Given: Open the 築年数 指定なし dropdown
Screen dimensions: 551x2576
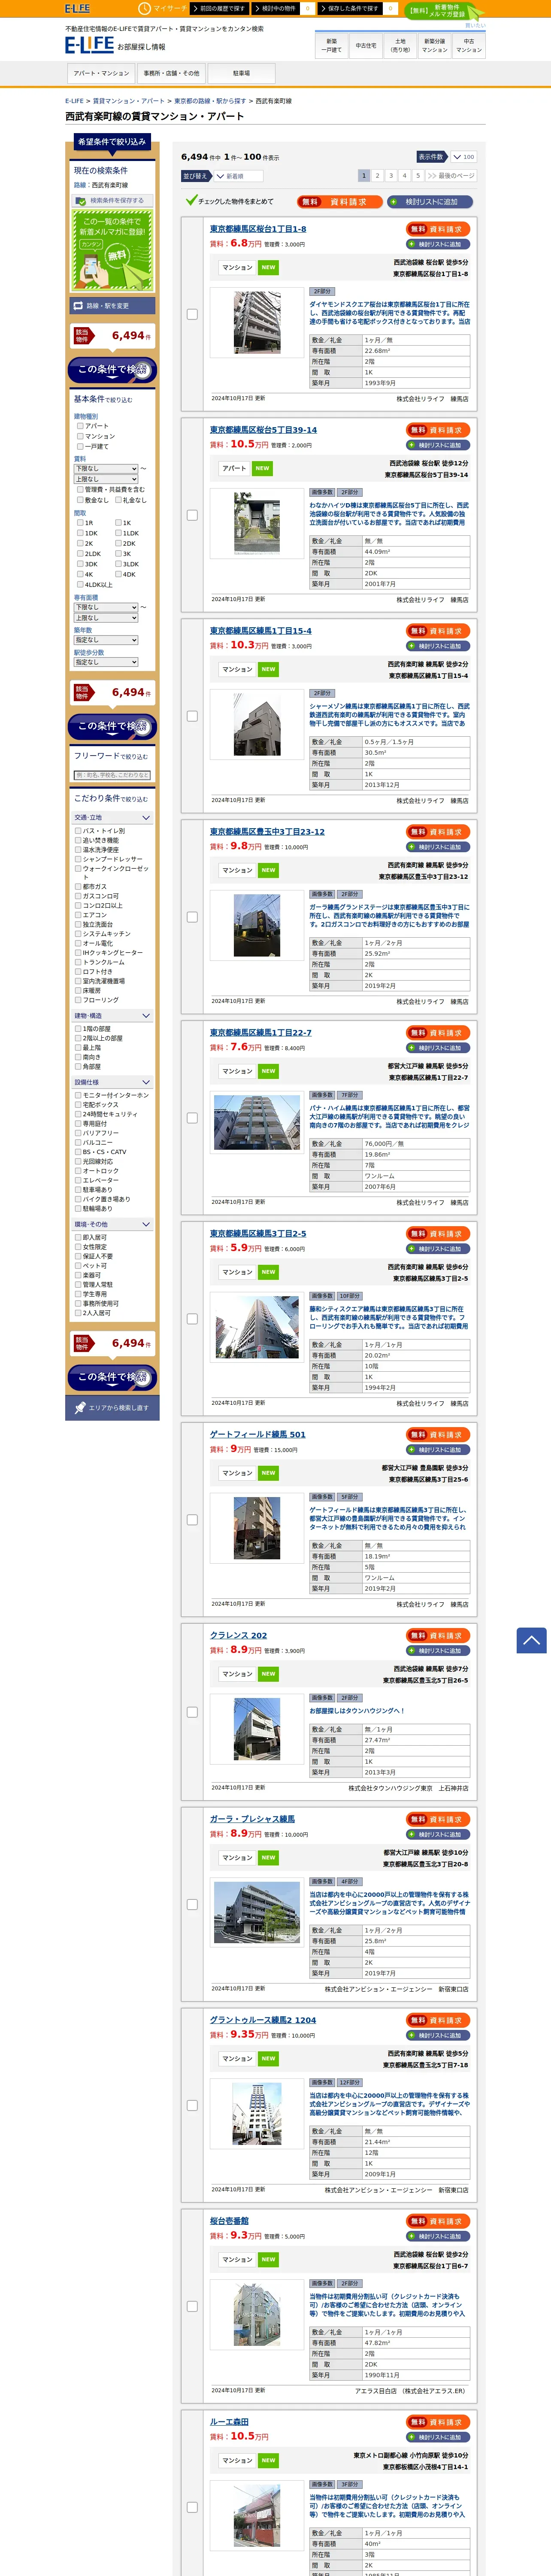Looking at the screenshot, I should 106,640.
